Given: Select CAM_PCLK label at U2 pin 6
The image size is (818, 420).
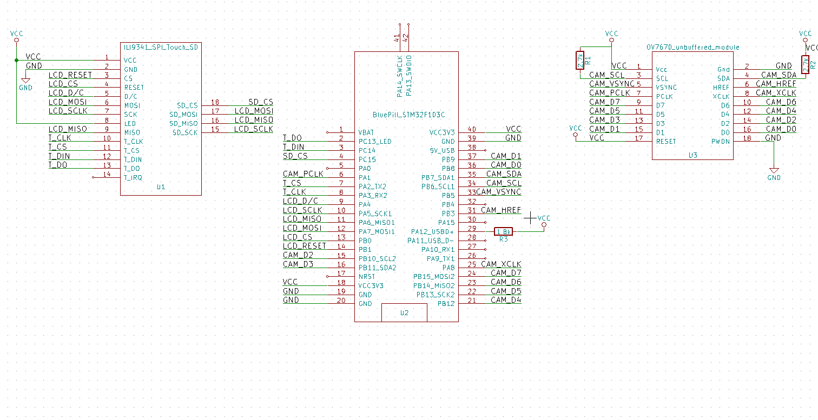Looking at the screenshot, I should (x=303, y=174).
